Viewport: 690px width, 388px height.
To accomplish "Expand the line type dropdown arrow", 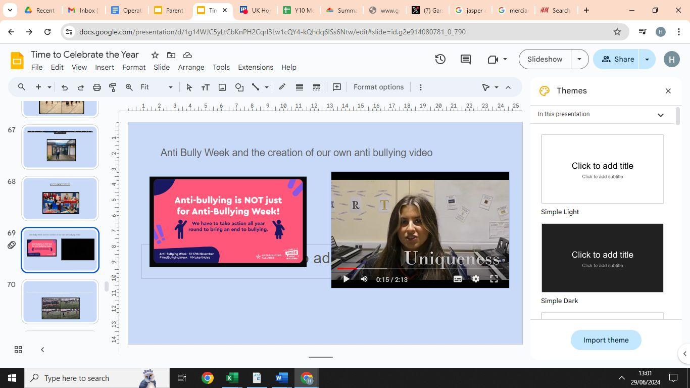I will [x=267, y=87].
